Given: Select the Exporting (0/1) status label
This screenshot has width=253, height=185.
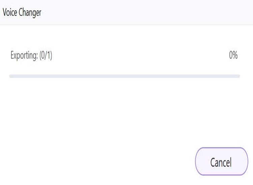Looking at the screenshot, I should pyautogui.click(x=31, y=55).
